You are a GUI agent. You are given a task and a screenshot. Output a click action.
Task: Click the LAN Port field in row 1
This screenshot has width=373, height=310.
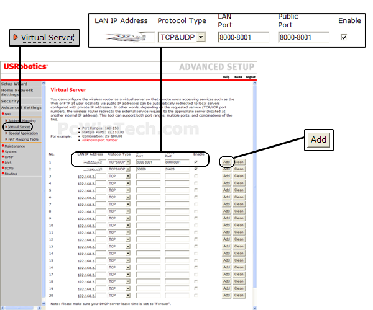[x=148, y=161]
